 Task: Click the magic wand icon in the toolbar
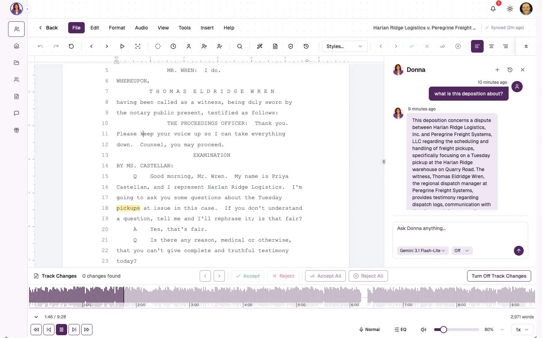pyautogui.click(x=260, y=46)
